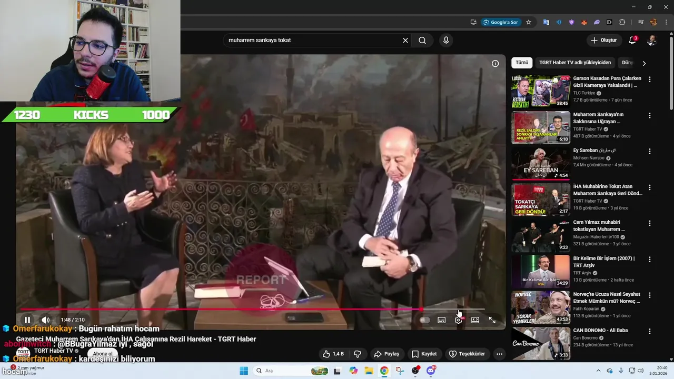The height and width of the screenshot is (379, 674).
Task: Open 'Bir Kelime Bir İşlem (2007)' video title
Action: (604, 262)
